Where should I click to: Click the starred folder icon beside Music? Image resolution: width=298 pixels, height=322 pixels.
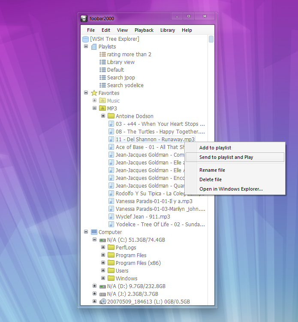(102, 100)
